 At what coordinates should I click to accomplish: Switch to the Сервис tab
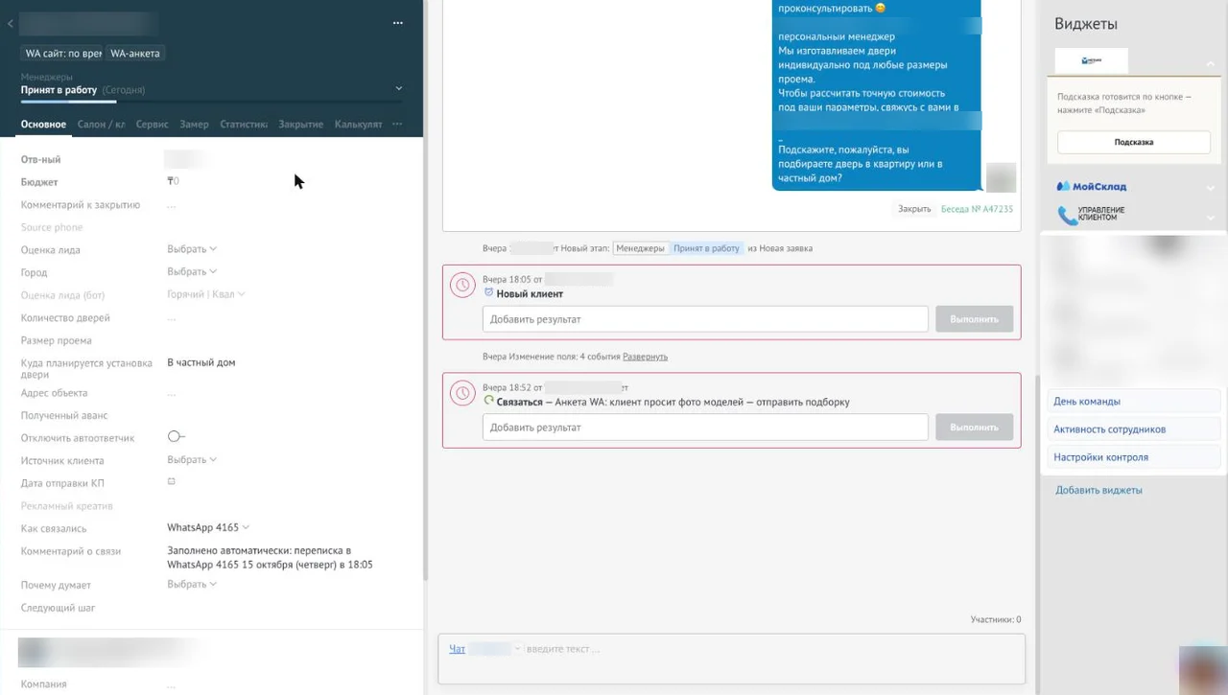tap(152, 125)
